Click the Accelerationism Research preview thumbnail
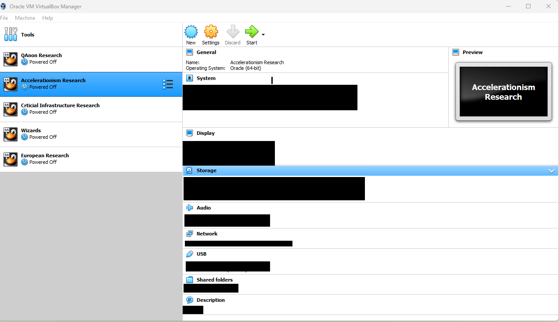This screenshot has height=322, width=559. pyautogui.click(x=503, y=92)
